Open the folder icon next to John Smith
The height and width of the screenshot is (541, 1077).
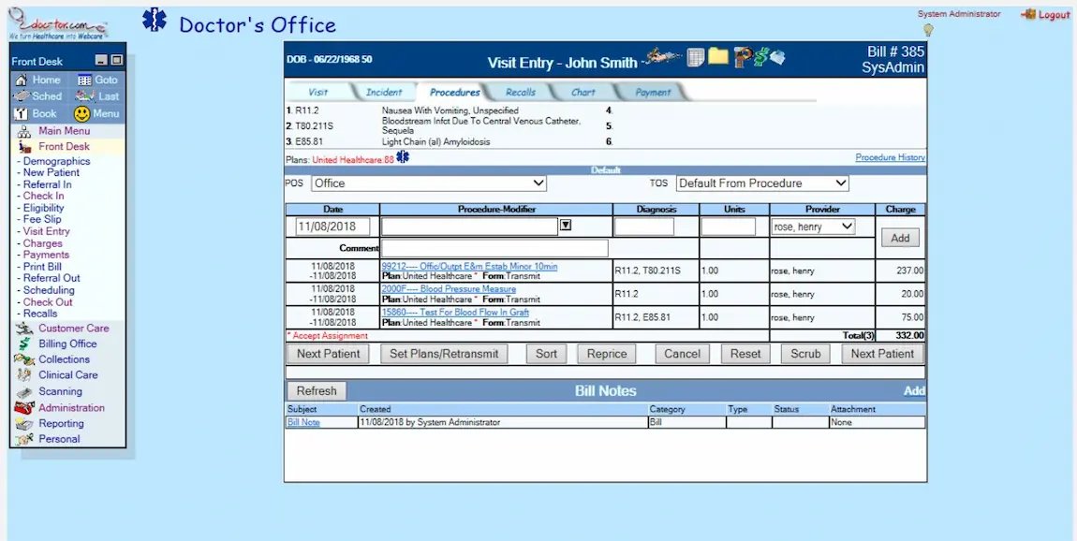[x=717, y=57]
